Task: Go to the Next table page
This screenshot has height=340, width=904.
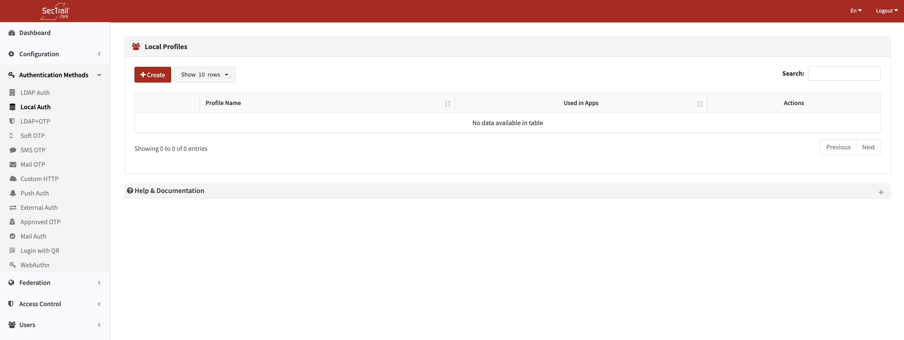Action: pyautogui.click(x=868, y=147)
